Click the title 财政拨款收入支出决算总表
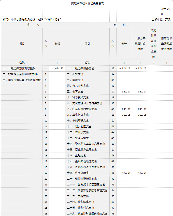173x216 pixels. coord(88,4)
